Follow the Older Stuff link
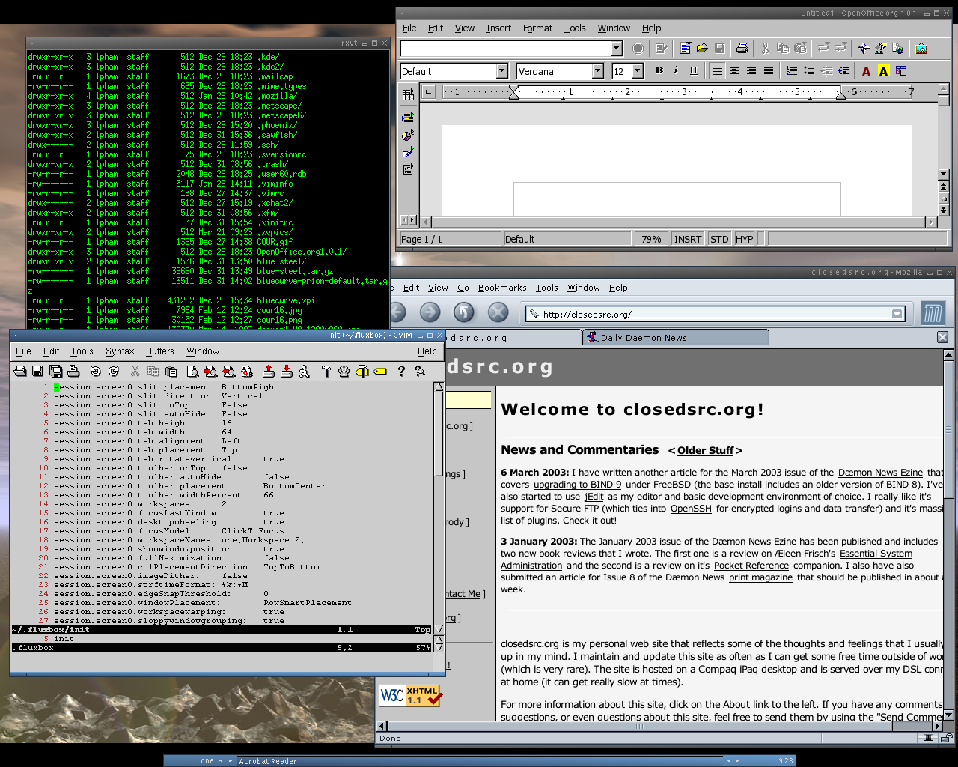 pos(705,450)
